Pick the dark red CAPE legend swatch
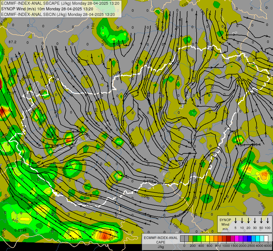This screenshot has width=273, height=251. (x=229, y=238)
